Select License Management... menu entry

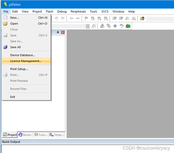coord(26,61)
